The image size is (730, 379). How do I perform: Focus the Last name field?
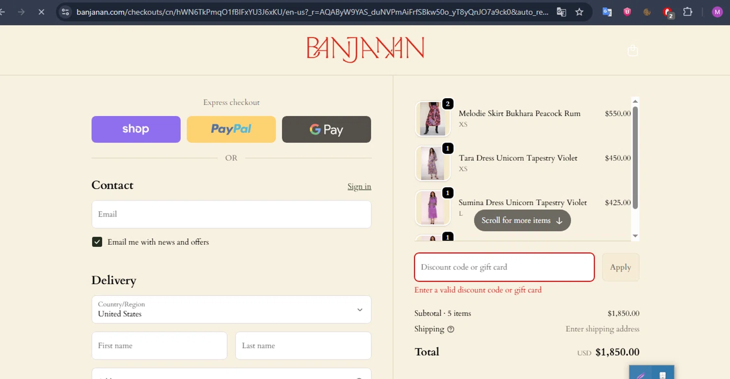point(303,345)
